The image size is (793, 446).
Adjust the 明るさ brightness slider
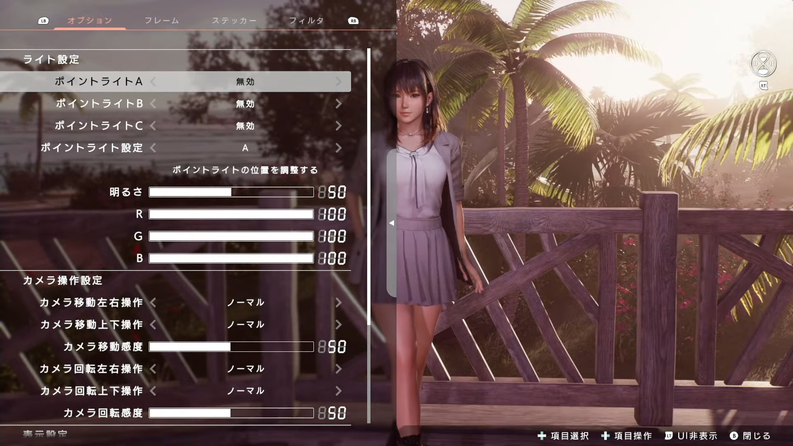(x=231, y=192)
